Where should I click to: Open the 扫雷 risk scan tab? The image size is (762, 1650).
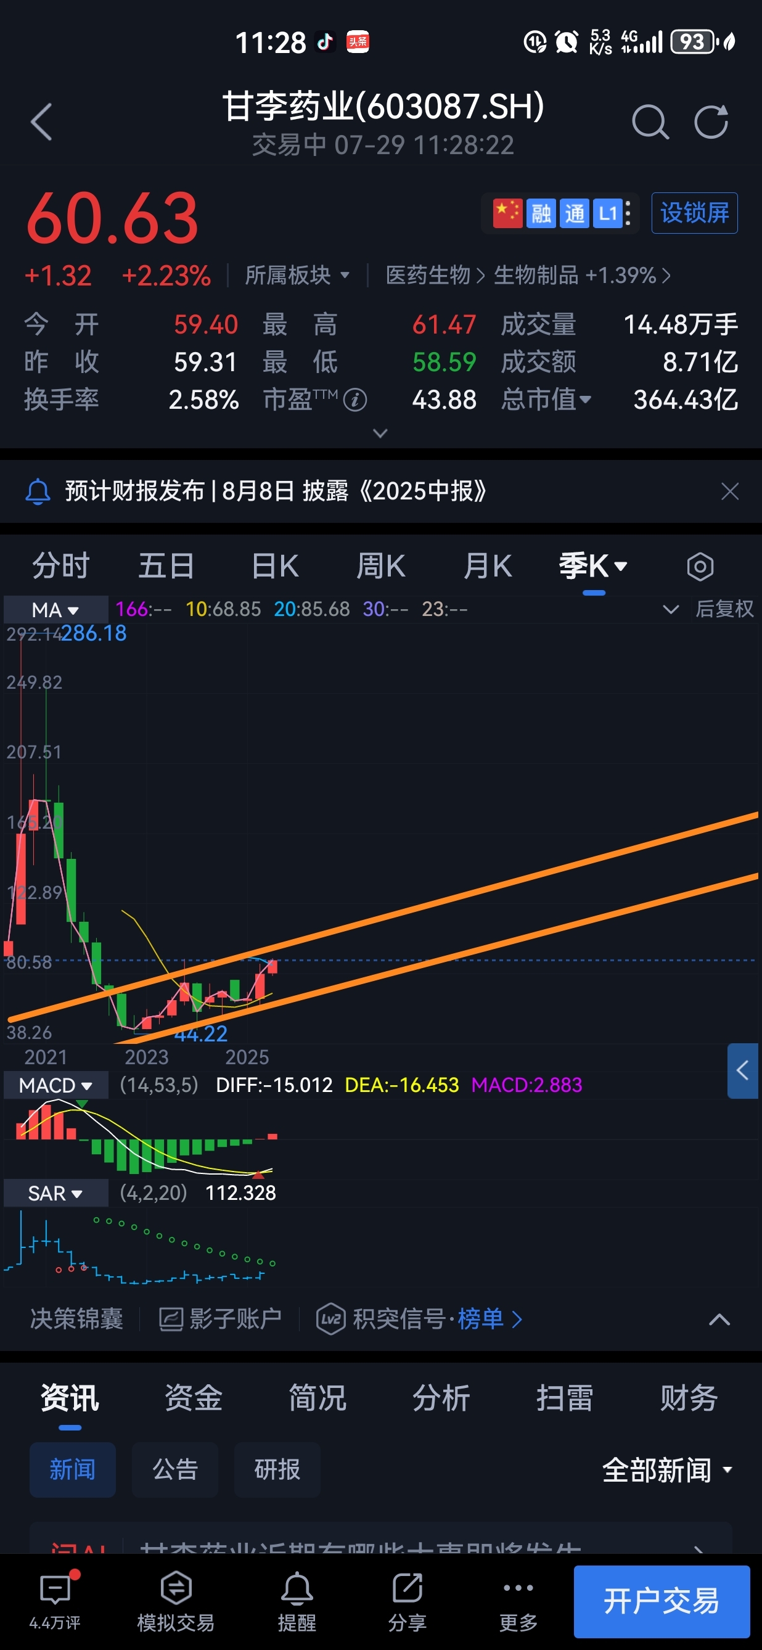[x=565, y=1398]
